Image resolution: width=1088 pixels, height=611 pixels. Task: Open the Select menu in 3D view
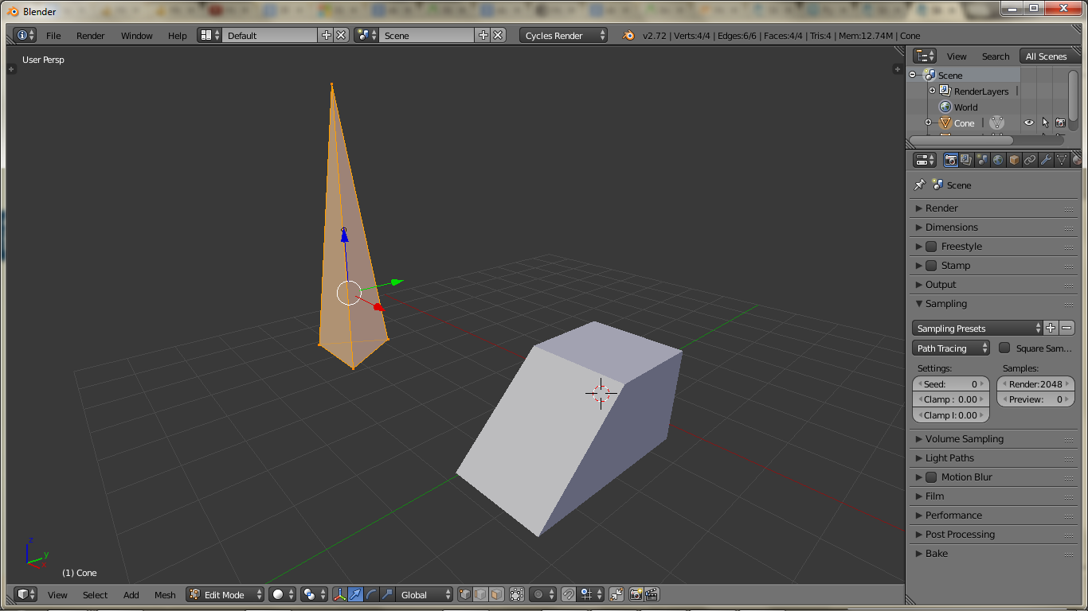point(95,594)
